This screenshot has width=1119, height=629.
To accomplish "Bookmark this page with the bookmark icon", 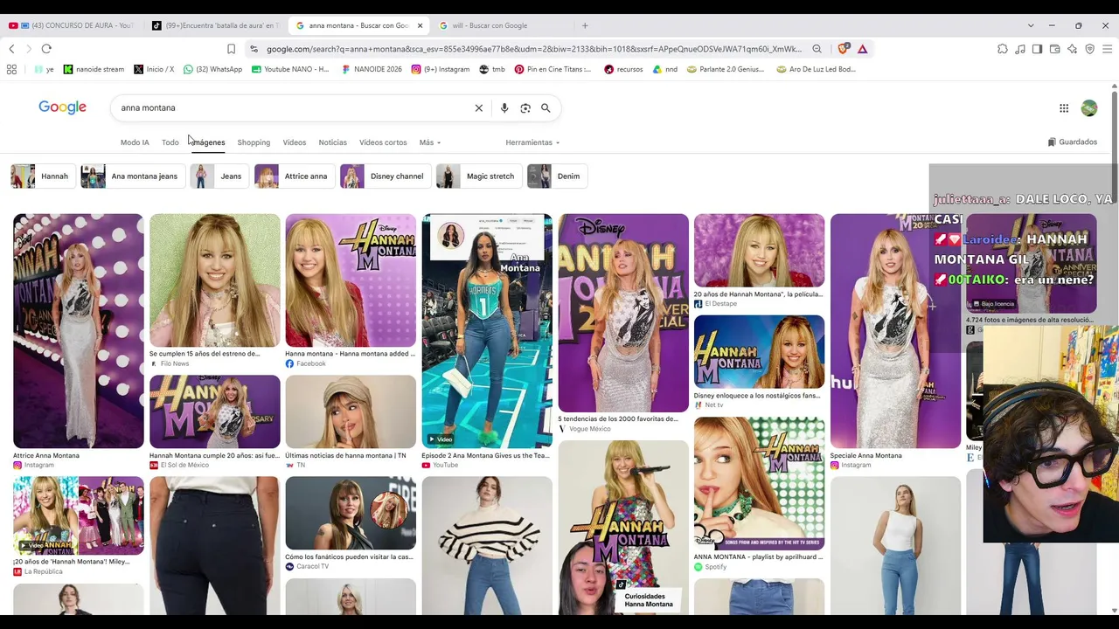I will tap(231, 49).
